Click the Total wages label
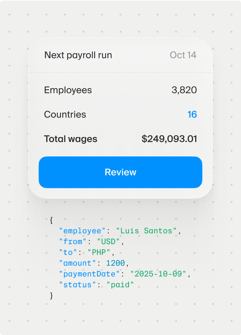The height and width of the screenshot is (335, 241). pyautogui.click(x=70, y=139)
